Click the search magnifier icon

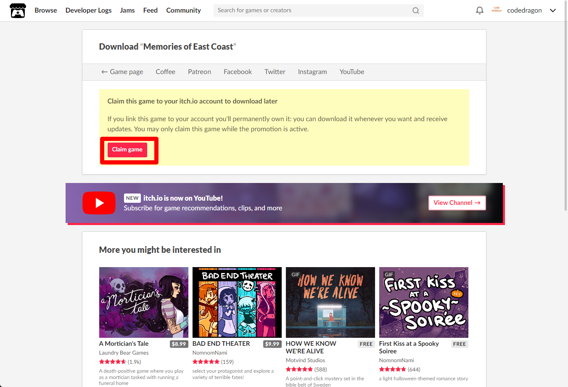coord(415,11)
